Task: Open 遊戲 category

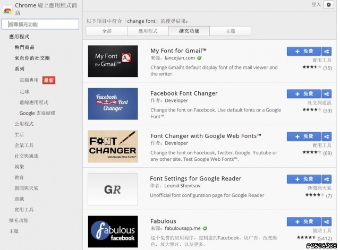Action: (19, 199)
